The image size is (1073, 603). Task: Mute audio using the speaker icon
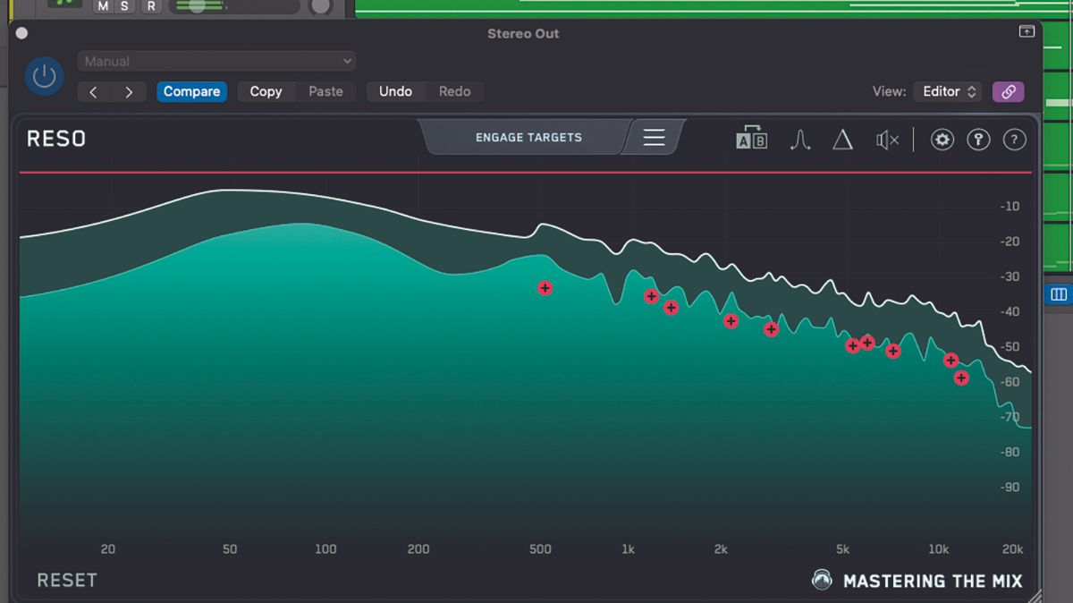point(885,140)
